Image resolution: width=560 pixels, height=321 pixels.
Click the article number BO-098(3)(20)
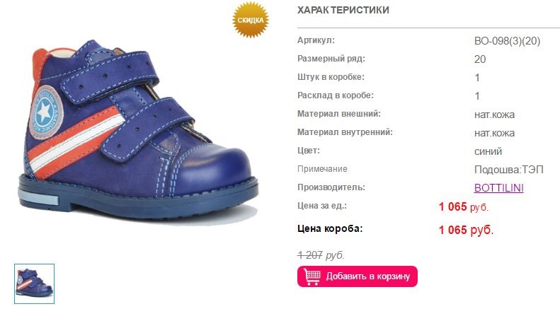(507, 41)
